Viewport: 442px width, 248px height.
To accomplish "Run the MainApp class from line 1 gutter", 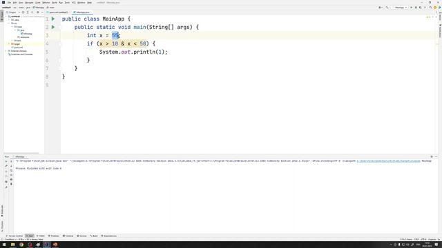I will pyautogui.click(x=53, y=19).
